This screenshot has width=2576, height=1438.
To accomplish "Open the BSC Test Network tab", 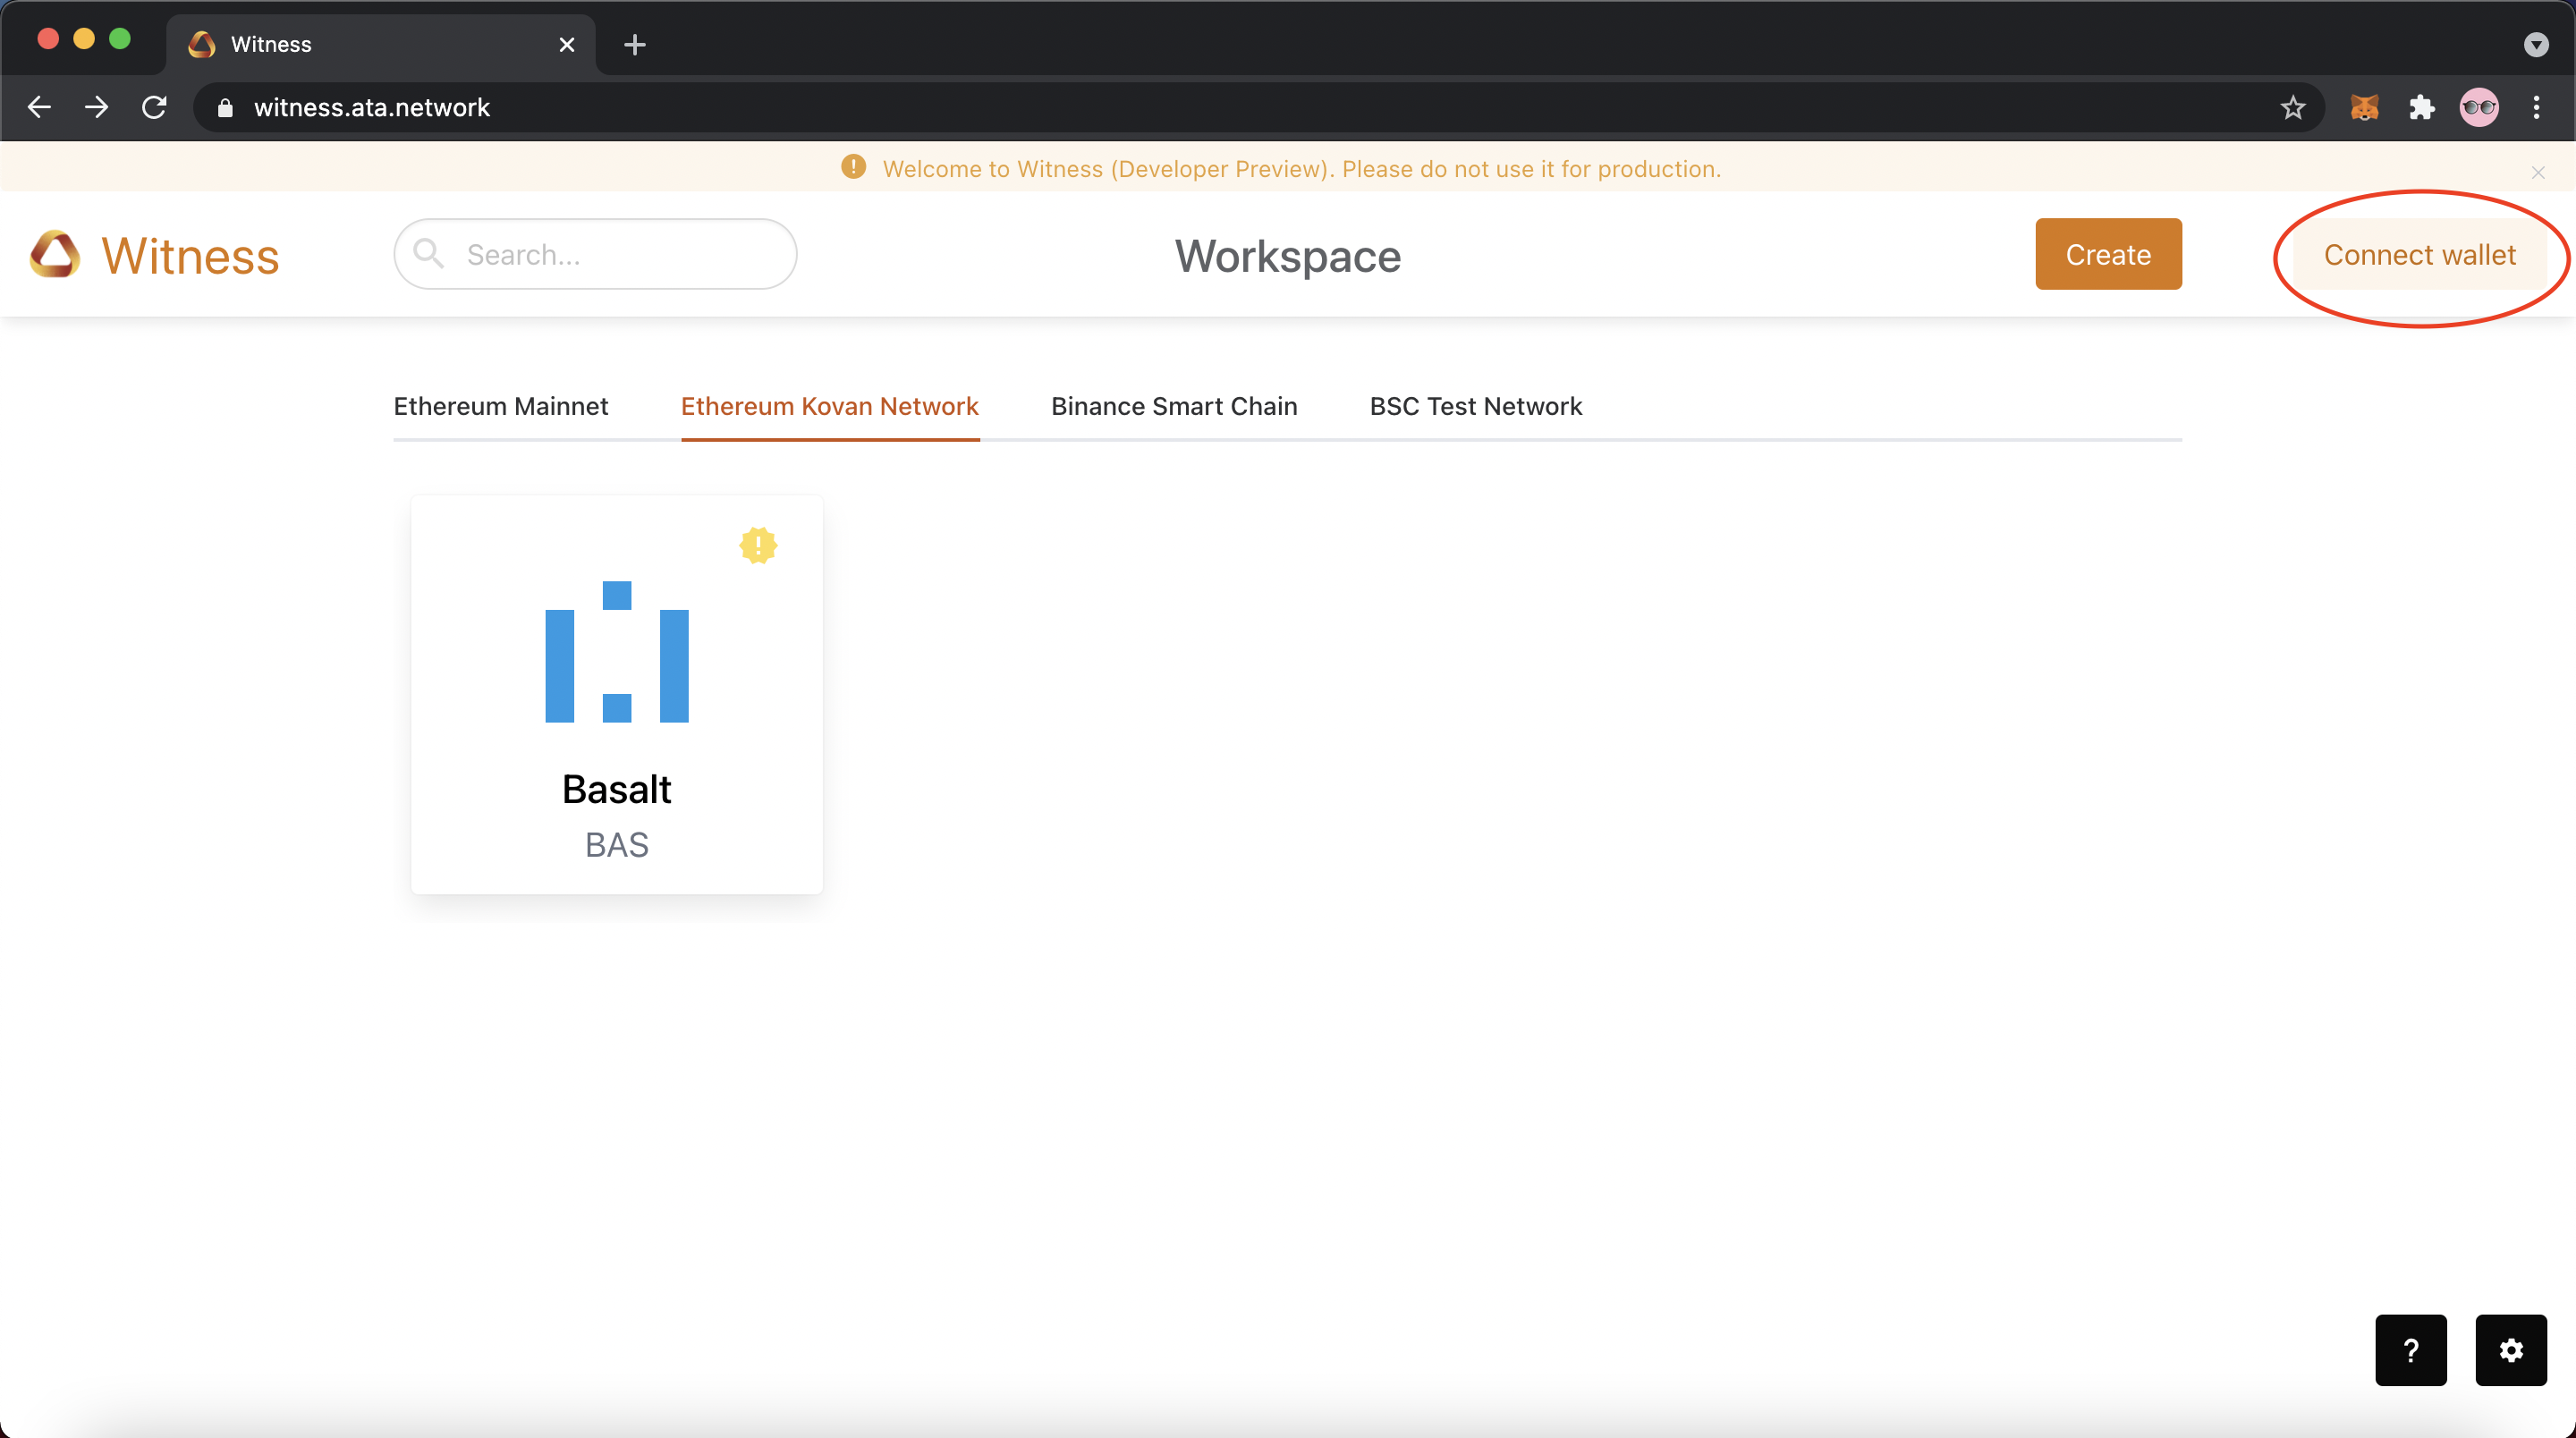I will [x=1475, y=406].
